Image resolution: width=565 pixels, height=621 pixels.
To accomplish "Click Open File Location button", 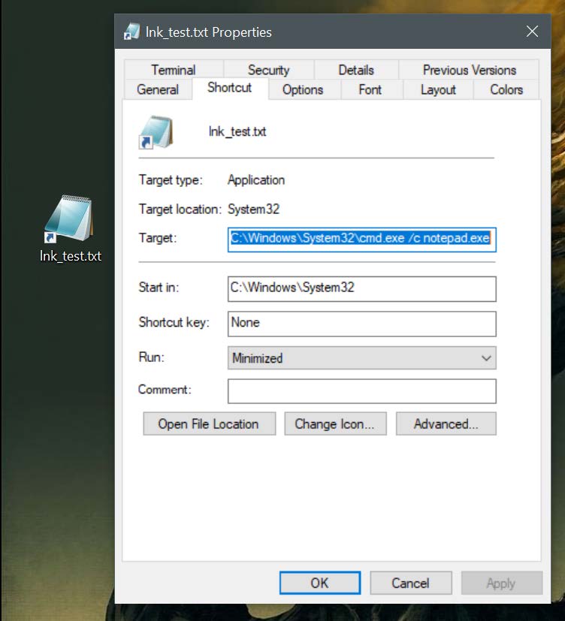I will (x=209, y=424).
